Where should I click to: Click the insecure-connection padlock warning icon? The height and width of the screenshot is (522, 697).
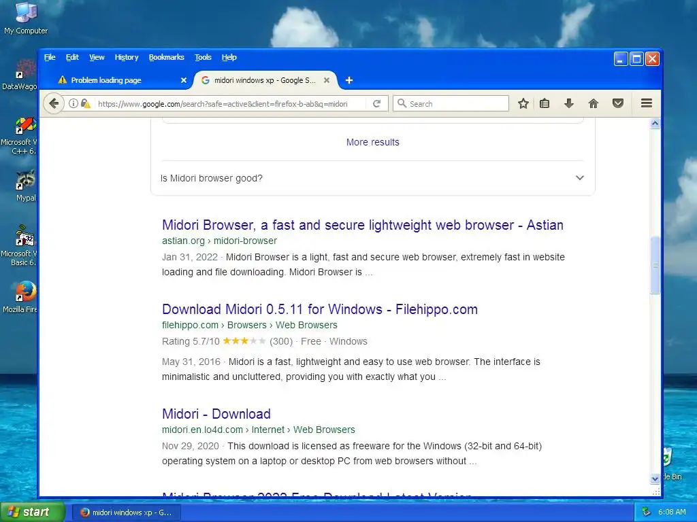[x=86, y=103]
